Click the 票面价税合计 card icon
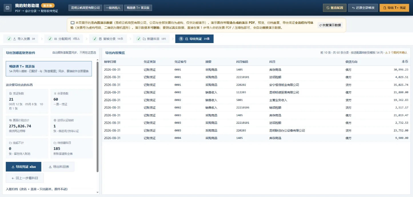 point(10,120)
